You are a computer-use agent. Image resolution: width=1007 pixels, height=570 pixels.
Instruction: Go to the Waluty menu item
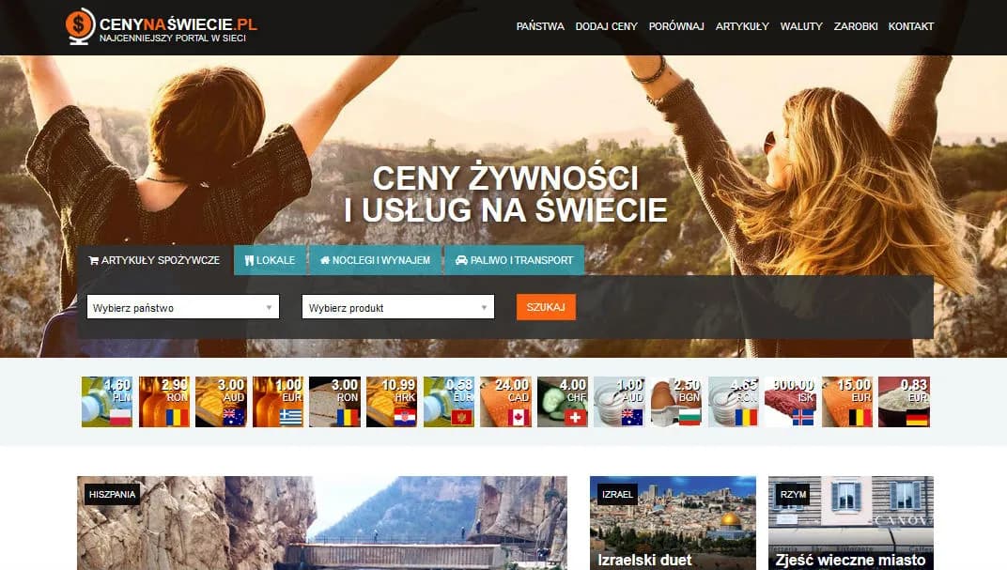(800, 26)
